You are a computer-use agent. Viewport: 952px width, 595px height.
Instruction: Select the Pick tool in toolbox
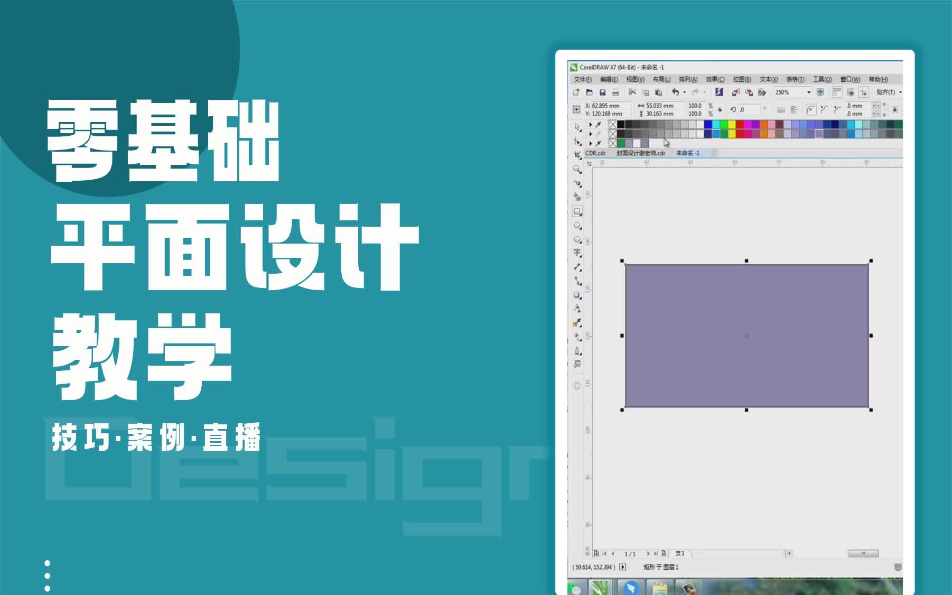click(x=577, y=127)
